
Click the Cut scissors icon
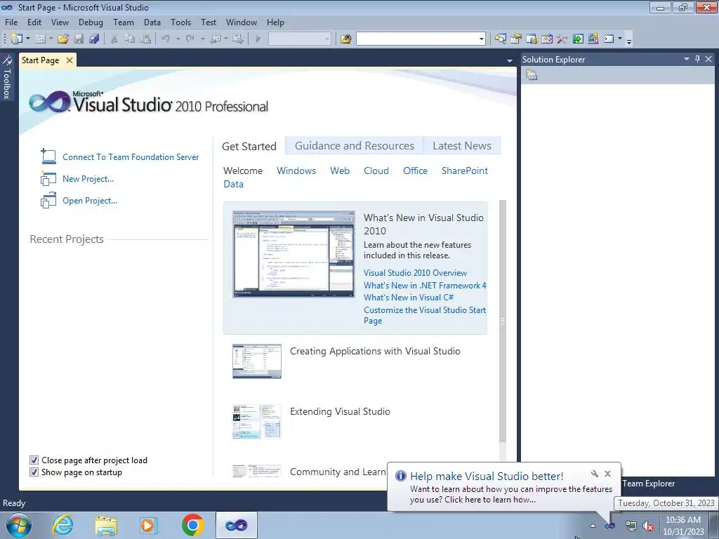(114, 39)
